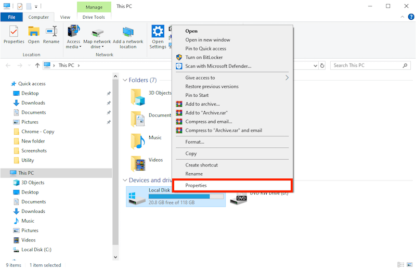The height and width of the screenshot is (270, 416).
Task: Open the File menu tab
Action: tap(11, 17)
